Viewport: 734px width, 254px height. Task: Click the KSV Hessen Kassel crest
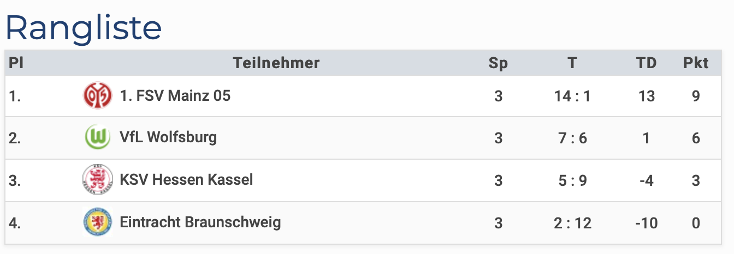[x=97, y=180]
